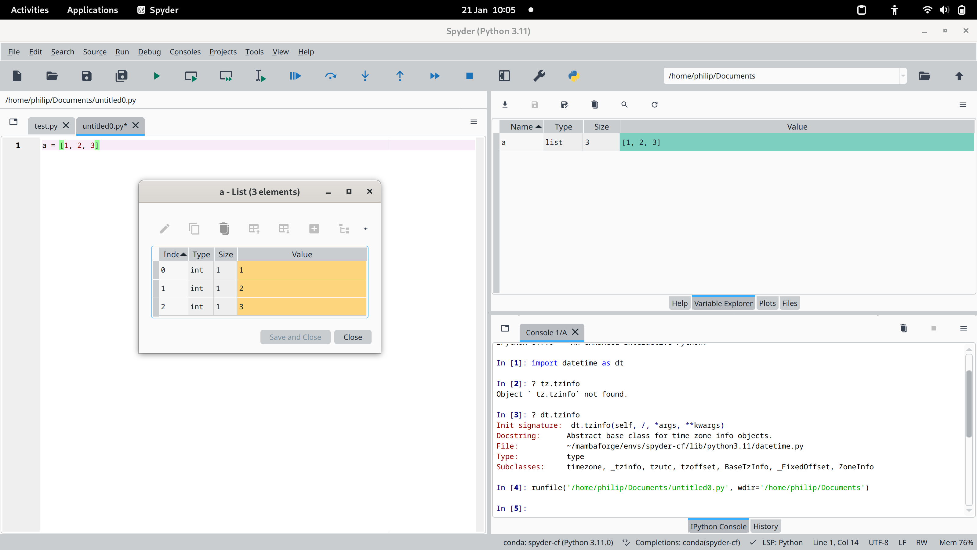Insert item above icon in list dialog

(x=254, y=229)
